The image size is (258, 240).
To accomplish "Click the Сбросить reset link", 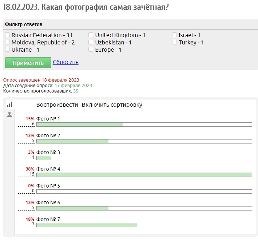I will [66, 62].
